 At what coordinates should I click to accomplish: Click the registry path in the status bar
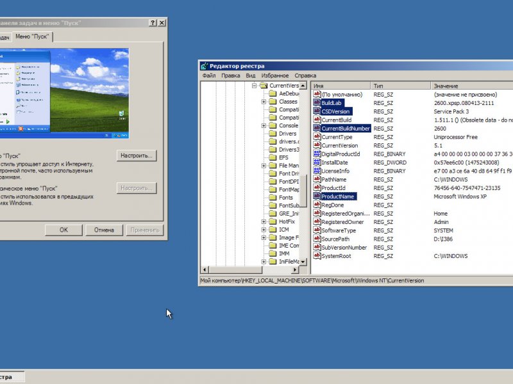pyautogui.click(x=312, y=280)
